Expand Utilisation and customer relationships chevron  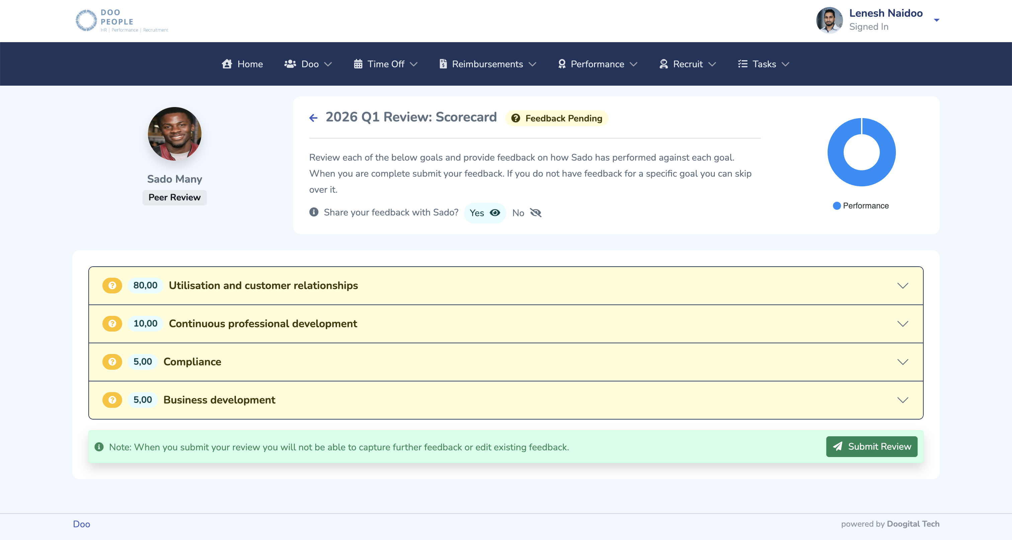[x=902, y=285]
